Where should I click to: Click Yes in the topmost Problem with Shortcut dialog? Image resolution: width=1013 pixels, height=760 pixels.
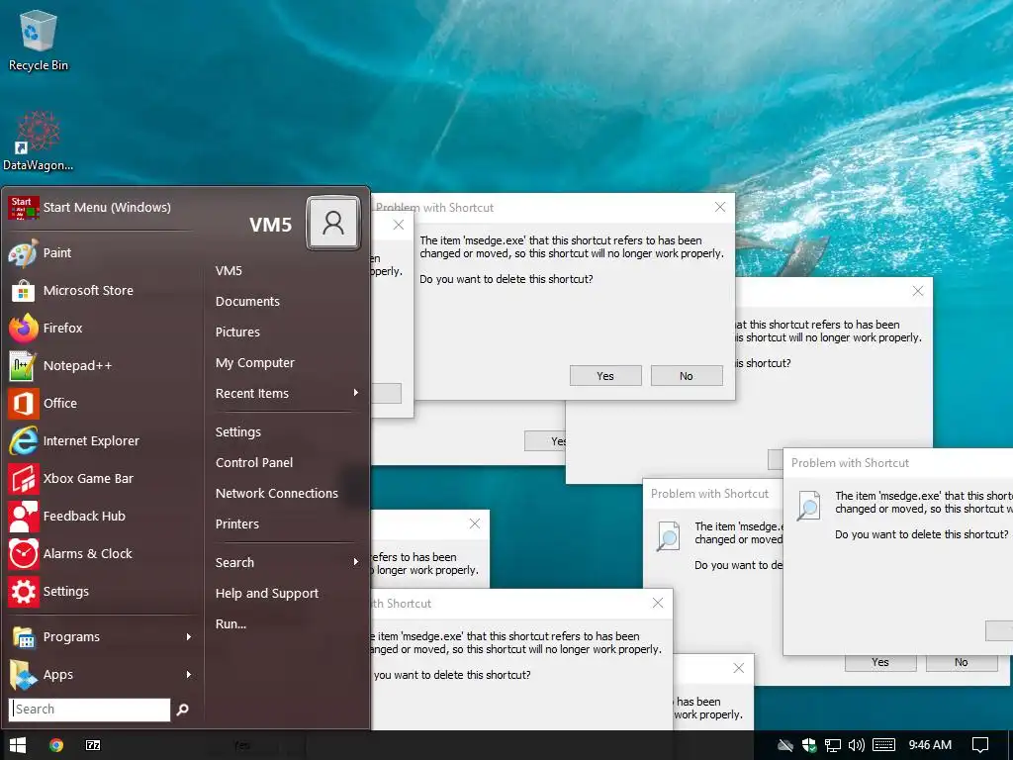tap(605, 375)
